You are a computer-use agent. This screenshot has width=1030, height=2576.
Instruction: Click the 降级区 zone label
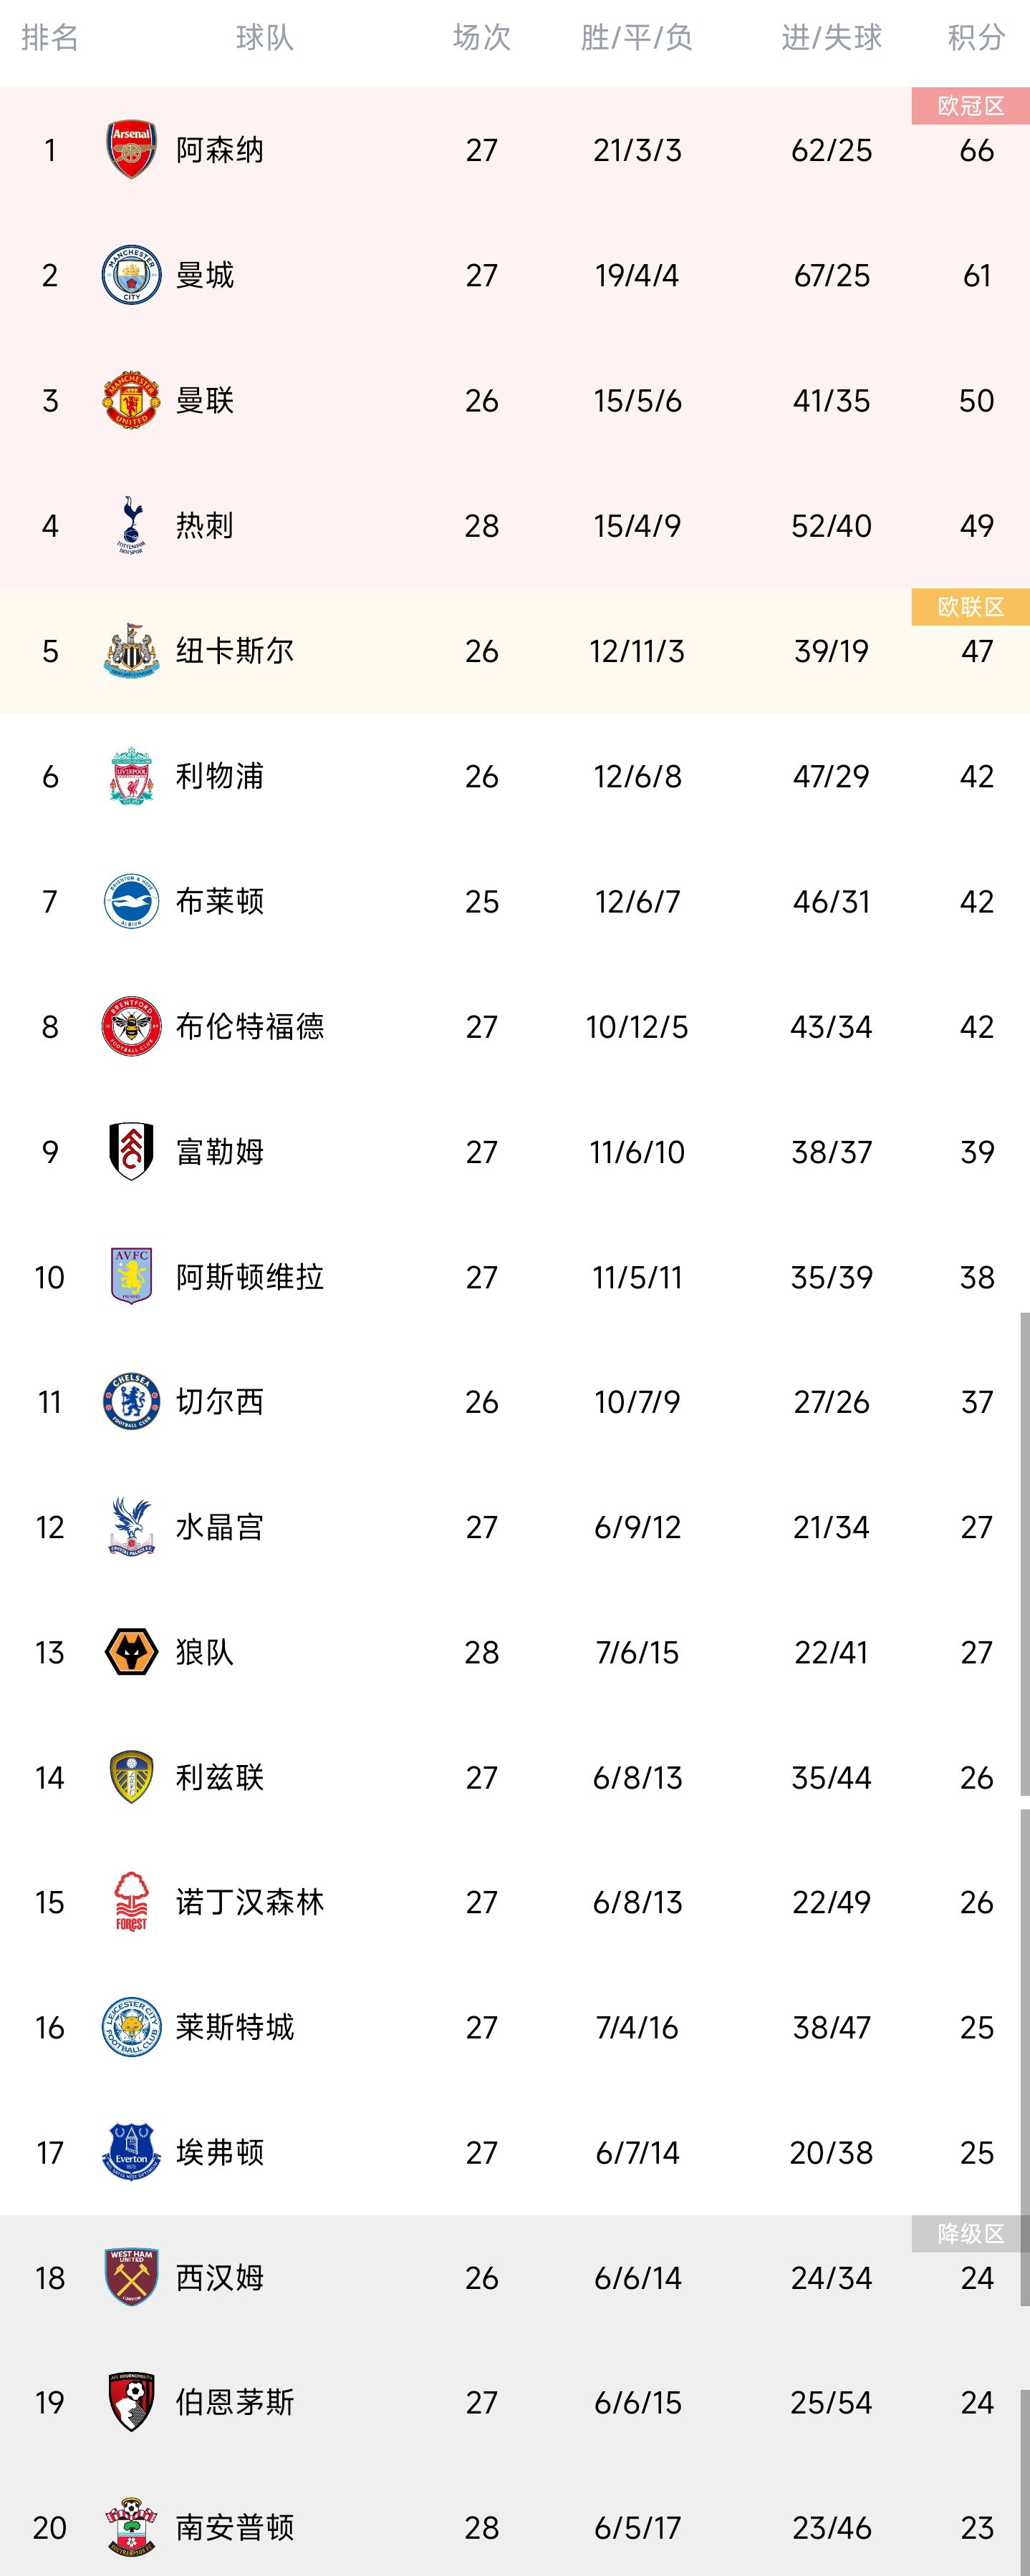(x=970, y=2234)
